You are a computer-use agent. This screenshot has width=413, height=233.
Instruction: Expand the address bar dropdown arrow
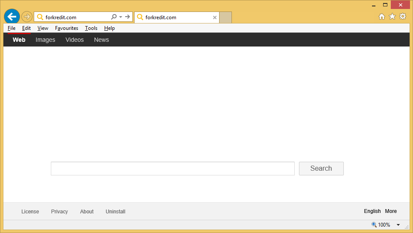coord(120,17)
